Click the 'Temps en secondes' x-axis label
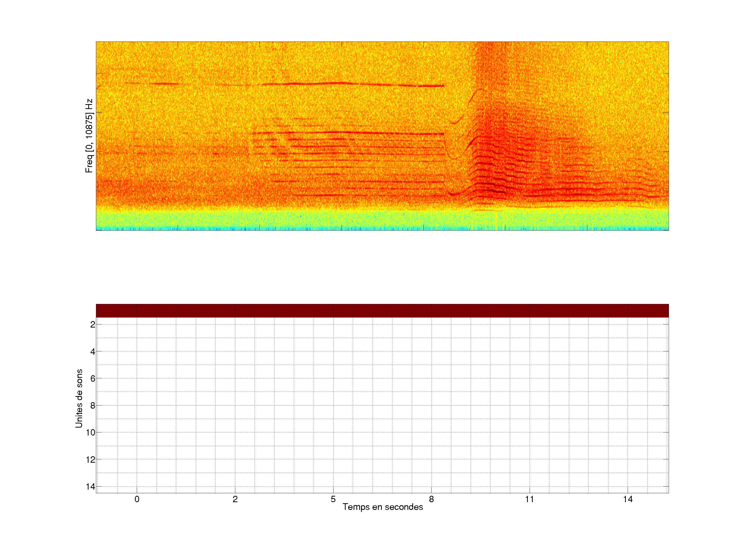This screenshot has height=554, width=739. coord(383,507)
